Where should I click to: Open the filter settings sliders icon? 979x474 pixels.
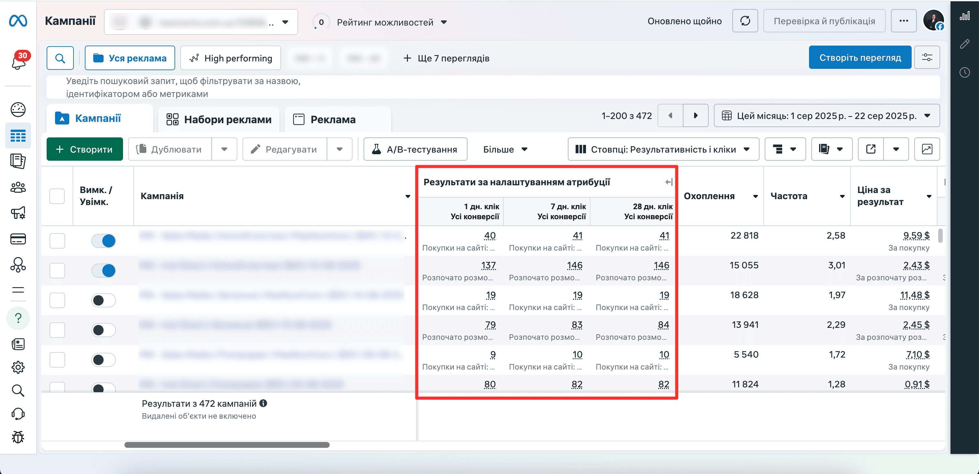pyautogui.click(x=927, y=57)
